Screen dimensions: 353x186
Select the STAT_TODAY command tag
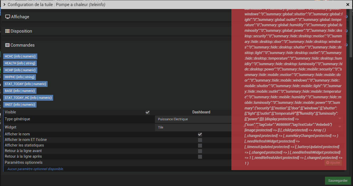tap(25, 84)
